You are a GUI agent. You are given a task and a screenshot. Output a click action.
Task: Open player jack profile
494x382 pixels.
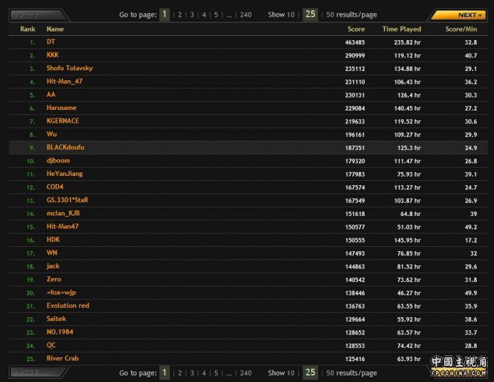pyautogui.click(x=53, y=266)
